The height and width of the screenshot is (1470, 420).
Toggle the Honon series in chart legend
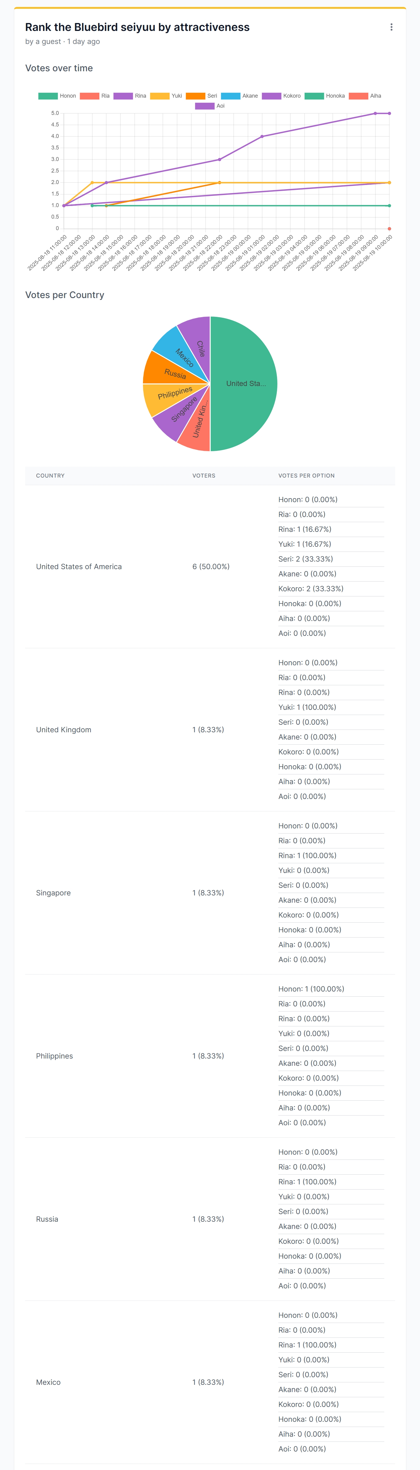57,96
